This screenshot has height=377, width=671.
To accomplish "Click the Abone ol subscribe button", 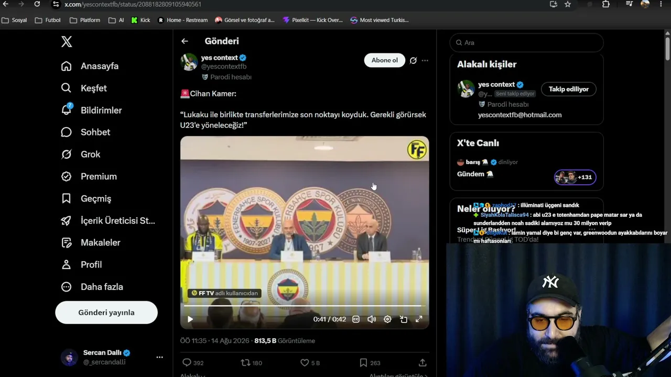I will [x=385, y=60].
